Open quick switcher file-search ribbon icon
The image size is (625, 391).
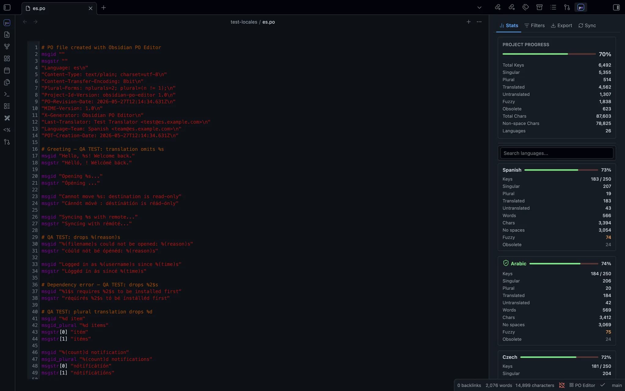click(x=7, y=35)
